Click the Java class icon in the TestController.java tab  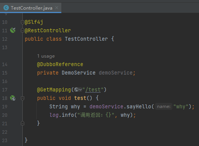6,8
